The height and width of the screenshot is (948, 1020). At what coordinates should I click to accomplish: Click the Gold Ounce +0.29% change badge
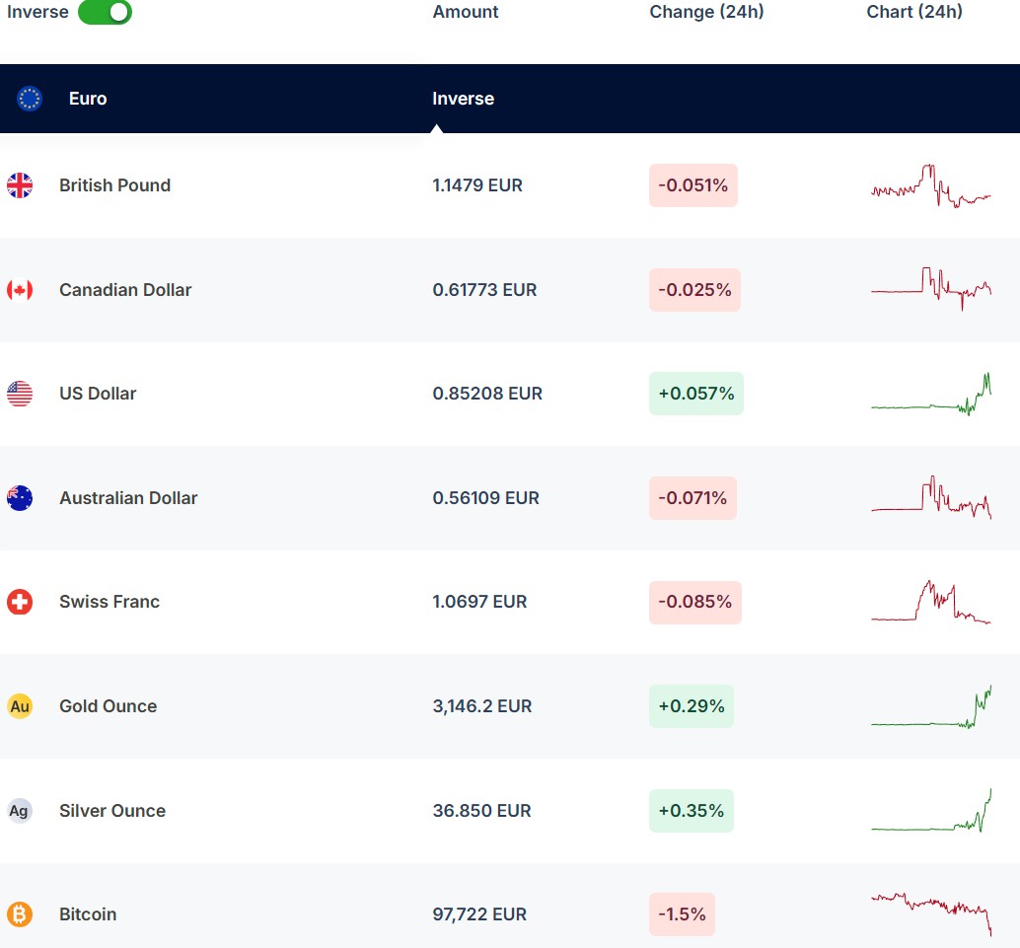coord(691,706)
